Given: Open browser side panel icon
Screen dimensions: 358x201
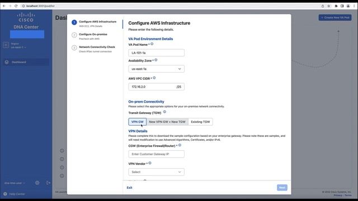Looking at the screenshot, I should [342, 6].
